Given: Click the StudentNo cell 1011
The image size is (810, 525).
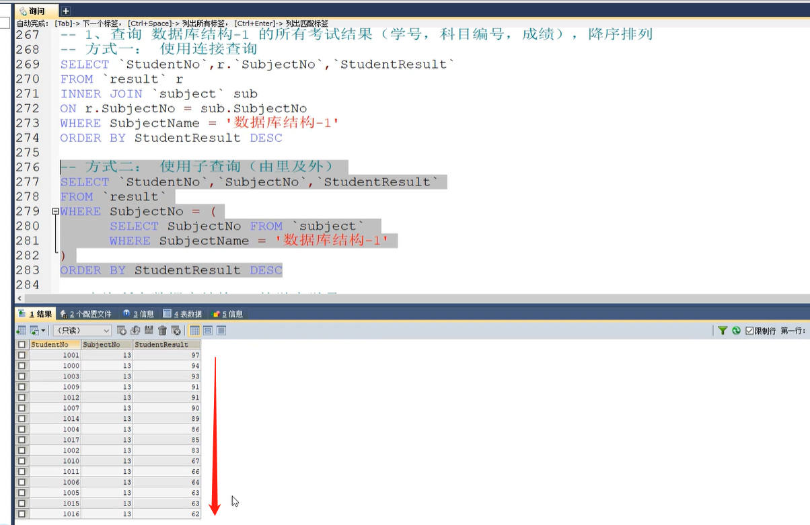Looking at the screenshot, I should [x=55, y=471].
